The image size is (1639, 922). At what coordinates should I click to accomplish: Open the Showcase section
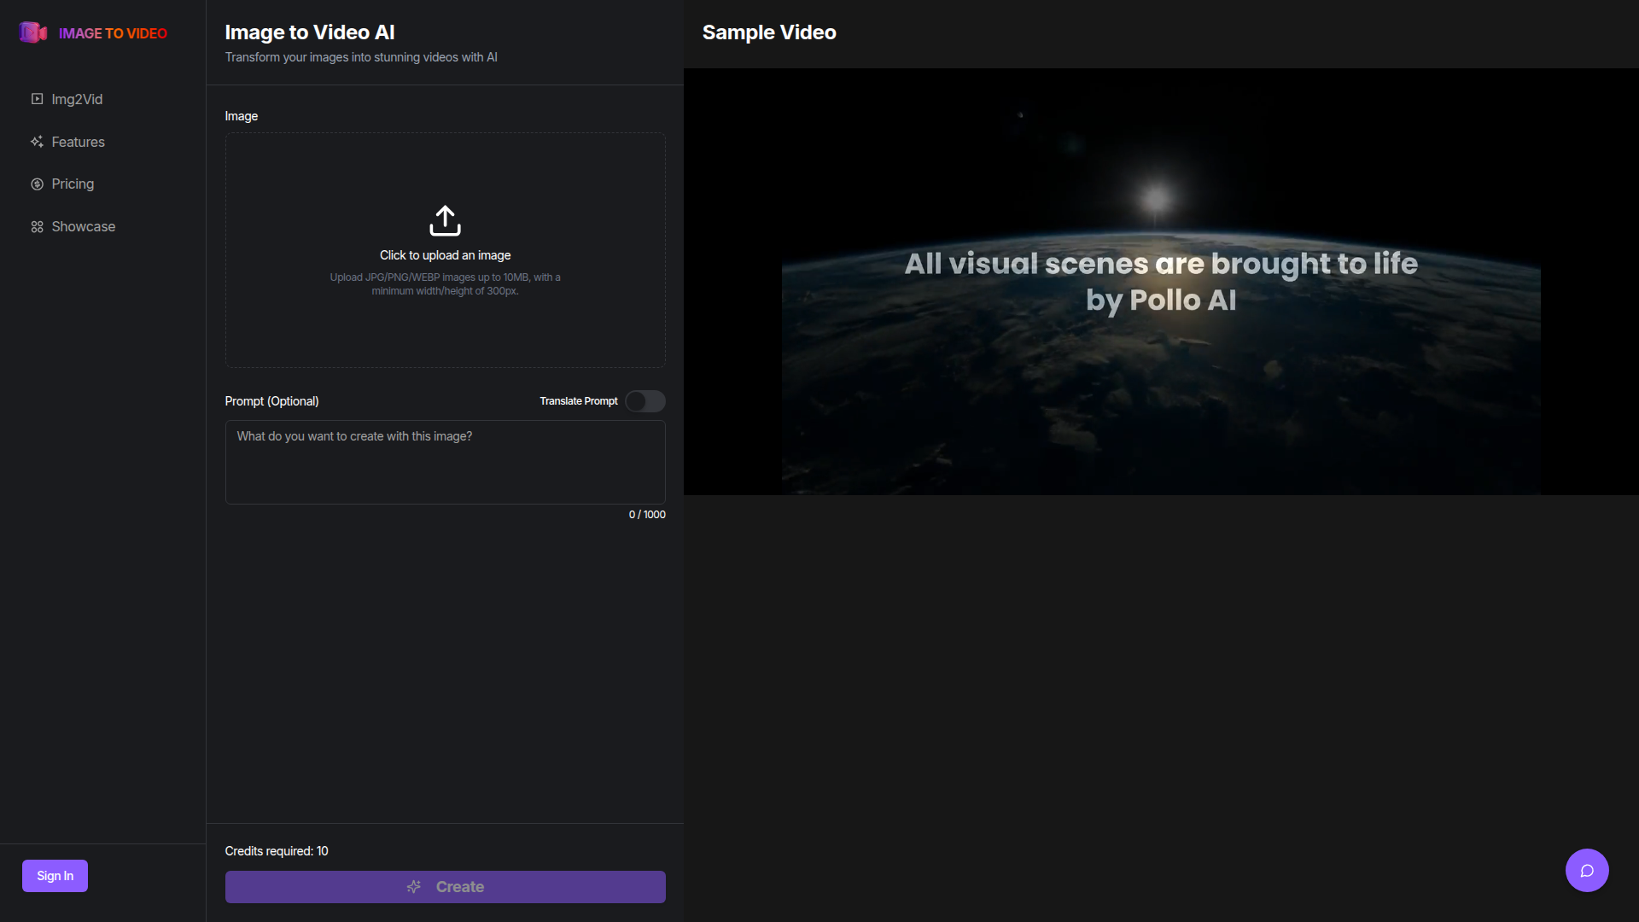coord(83,227)
